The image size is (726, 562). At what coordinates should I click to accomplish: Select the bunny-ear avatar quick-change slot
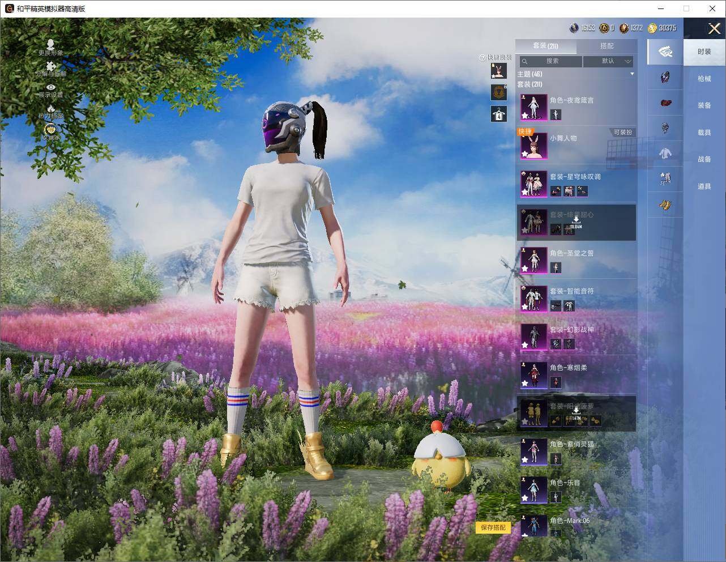pos(498,71)
